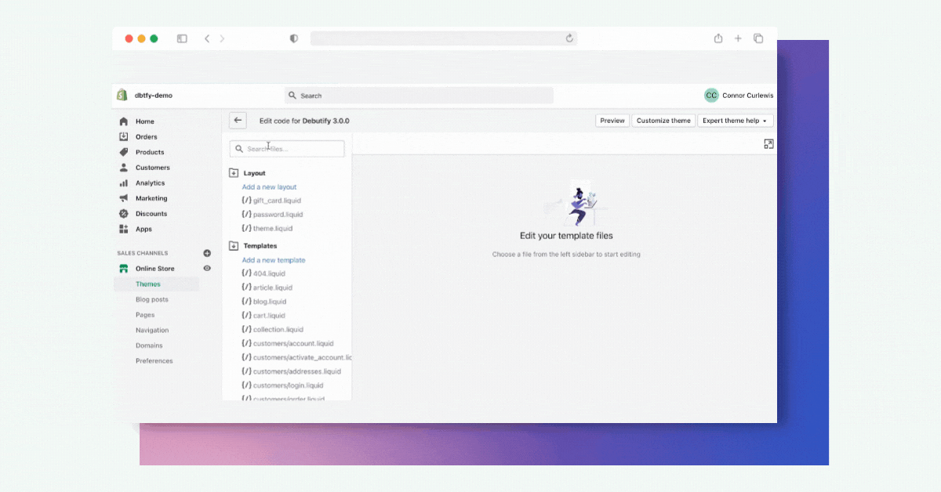Open Blog posts section

click(x=152, y=299)
